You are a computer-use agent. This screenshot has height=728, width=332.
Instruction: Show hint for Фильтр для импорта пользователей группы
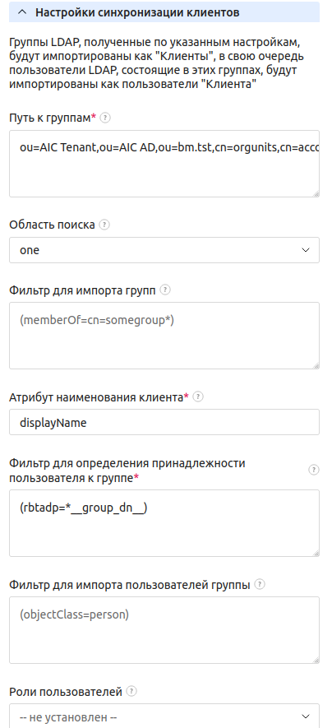(261, 585)
